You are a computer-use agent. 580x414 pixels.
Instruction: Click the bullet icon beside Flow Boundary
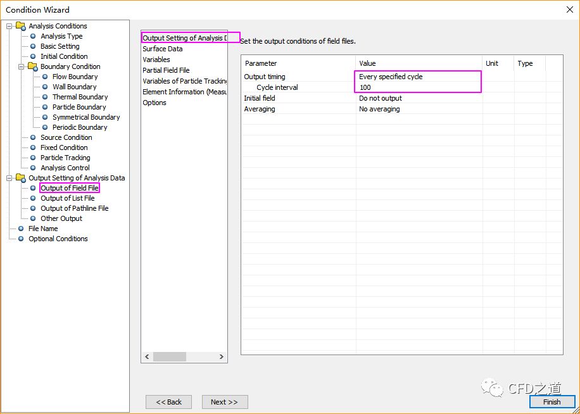pos(45,77)
